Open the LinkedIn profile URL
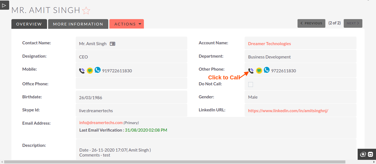The image size is (376, 164). click(x=288, y=110)
